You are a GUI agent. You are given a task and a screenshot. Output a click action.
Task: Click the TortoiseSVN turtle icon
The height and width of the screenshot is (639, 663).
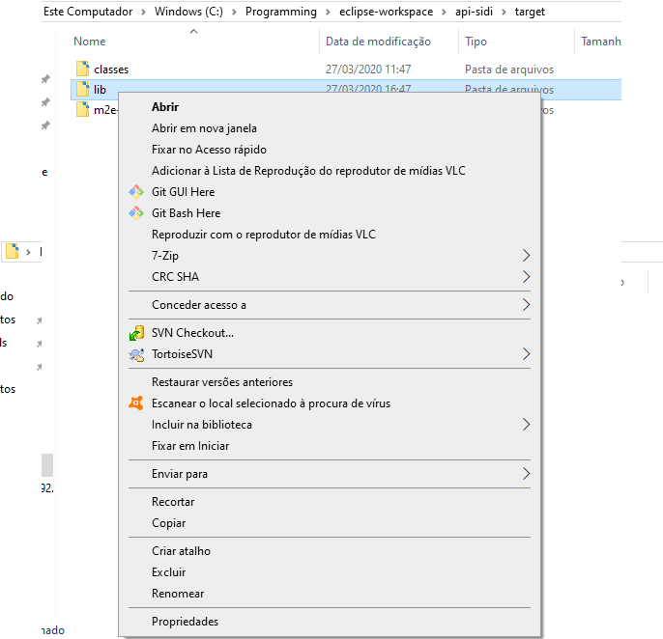(x=136, y=354)
